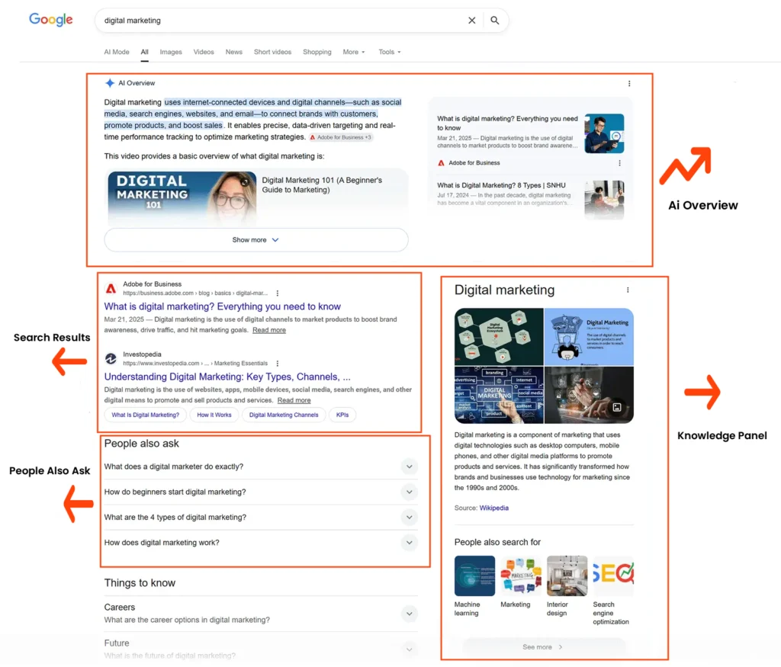The height and width of the screenshot is (667, 781).
Task: Select the All tab
Action: click(x=144, y=52)
